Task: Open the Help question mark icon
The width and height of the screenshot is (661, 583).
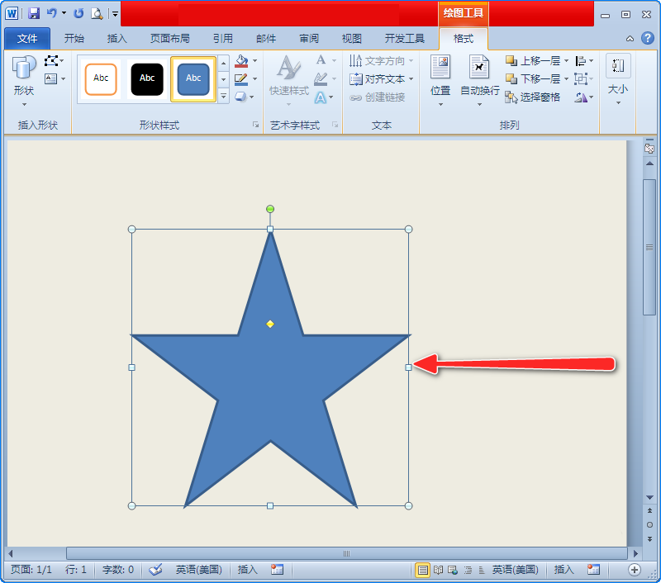Action: (x=648, y=38)
